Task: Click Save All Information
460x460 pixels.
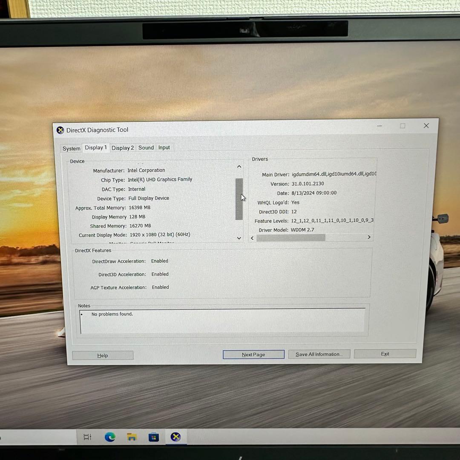Action: point(319,354)
